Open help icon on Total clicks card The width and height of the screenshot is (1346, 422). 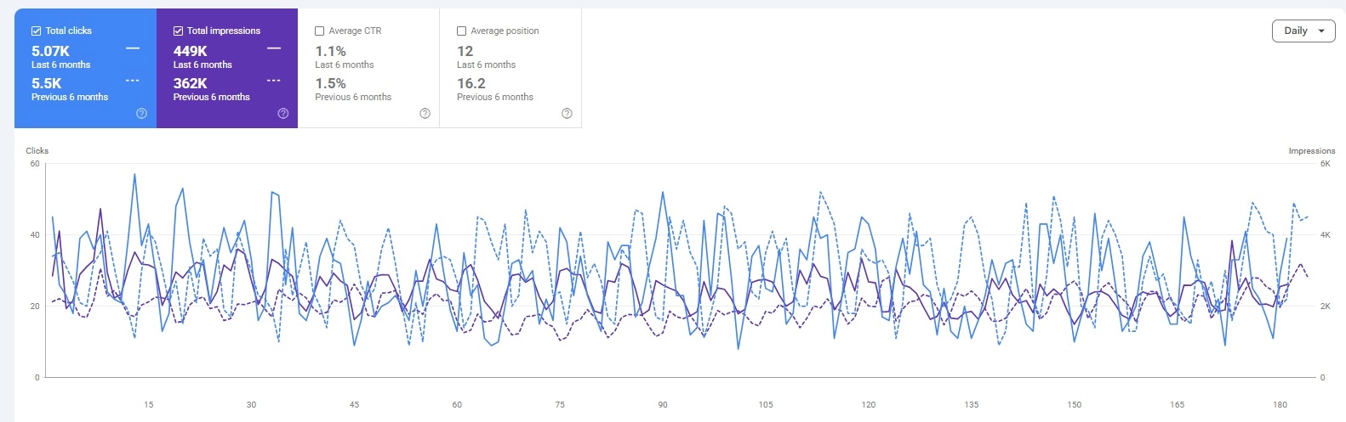[x=141, y=114]
